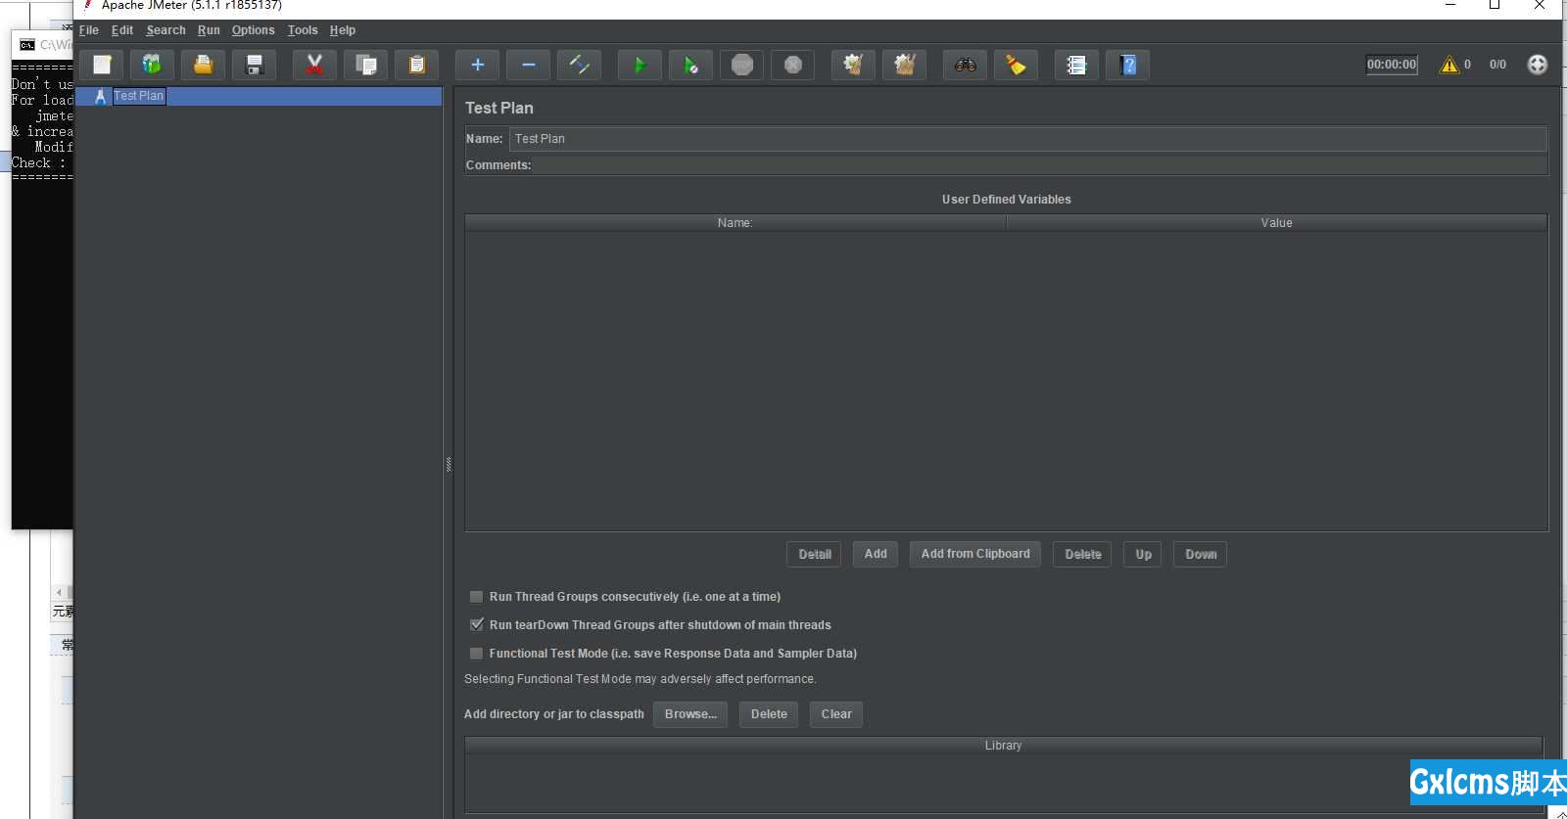The height and width of the screenshot is (819, 1567).
Task: Click the Detail button
Action: tap(814, 554)
